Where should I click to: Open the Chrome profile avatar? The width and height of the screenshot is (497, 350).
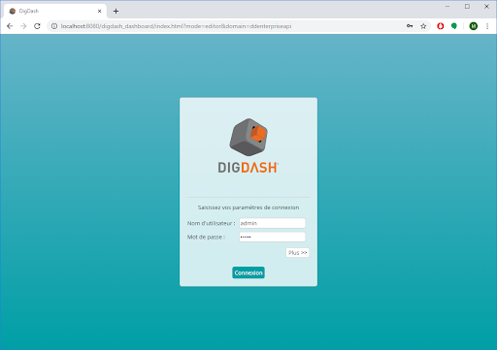click(474, 26)
